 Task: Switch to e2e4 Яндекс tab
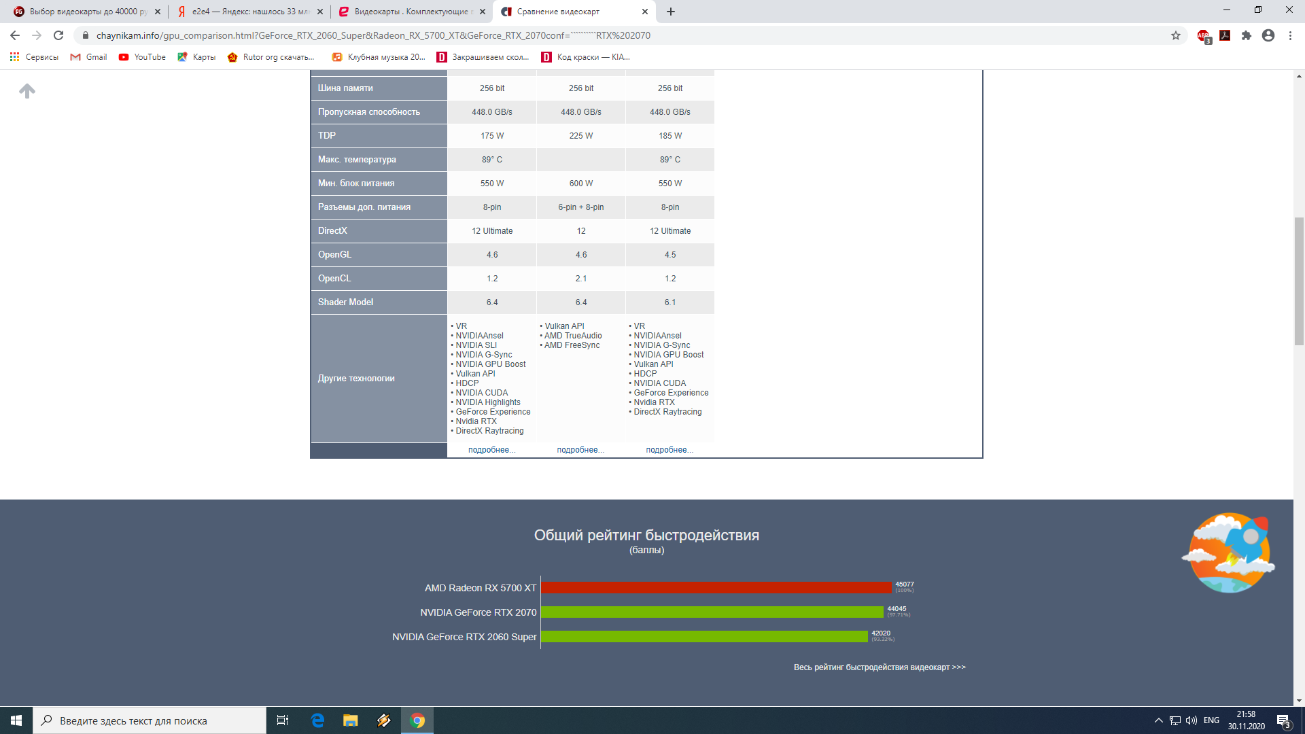pos(249,12)
